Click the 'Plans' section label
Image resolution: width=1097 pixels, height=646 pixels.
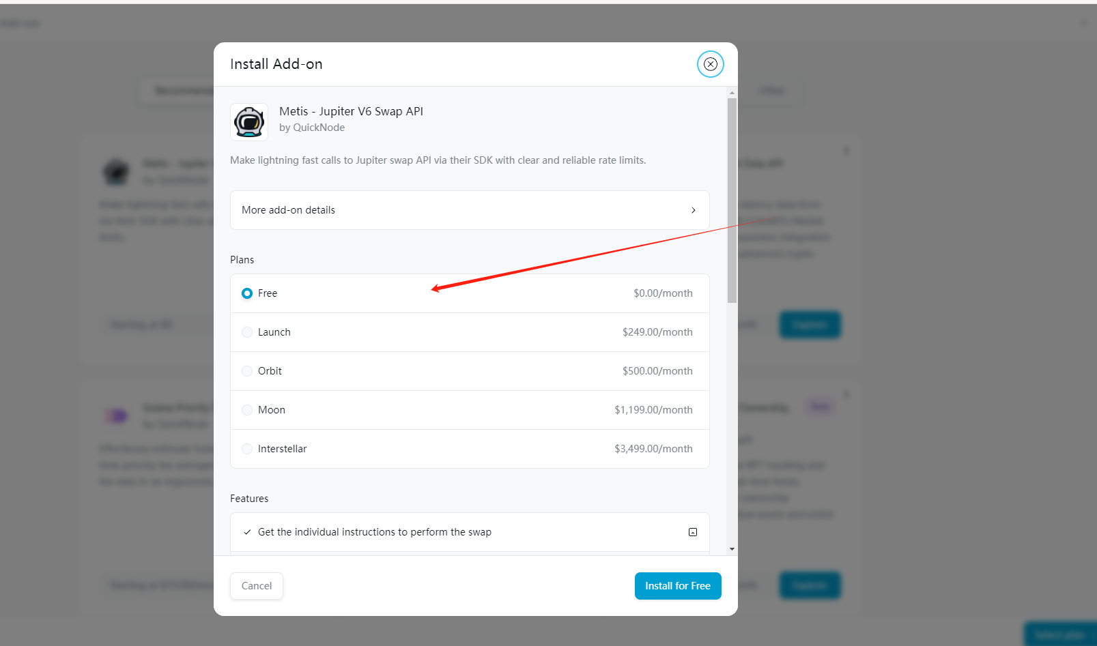(242, 260)
